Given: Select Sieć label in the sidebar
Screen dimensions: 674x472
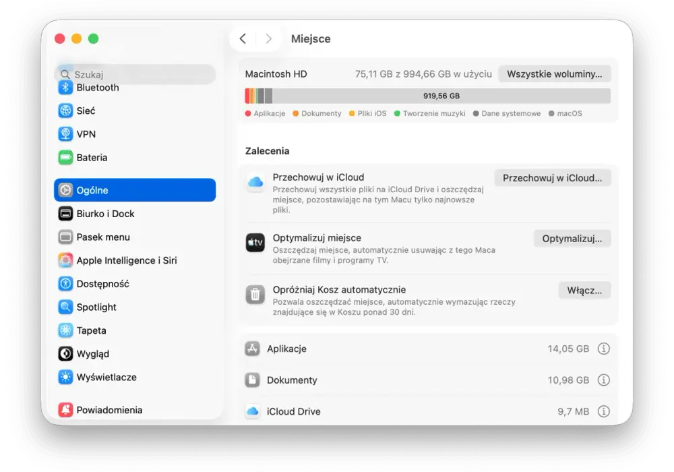Looking at the screenshot, I should point(86,111).
